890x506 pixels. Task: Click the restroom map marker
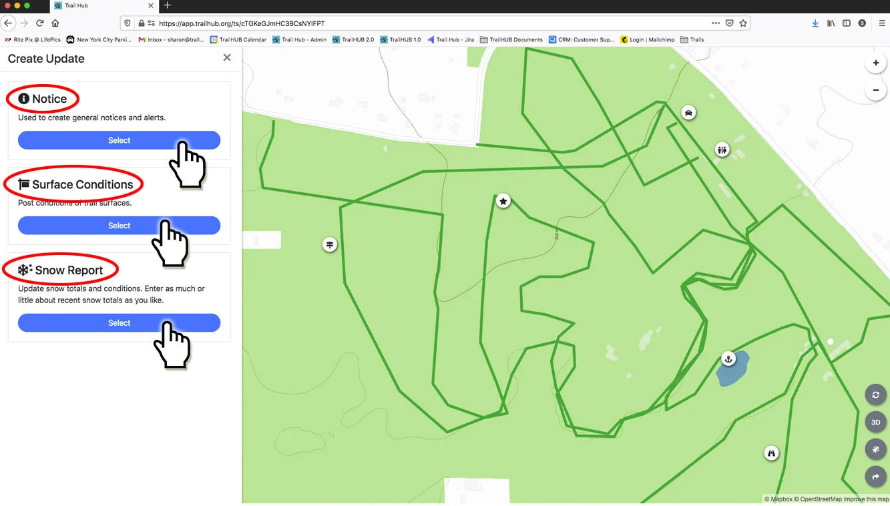(722, 150)
